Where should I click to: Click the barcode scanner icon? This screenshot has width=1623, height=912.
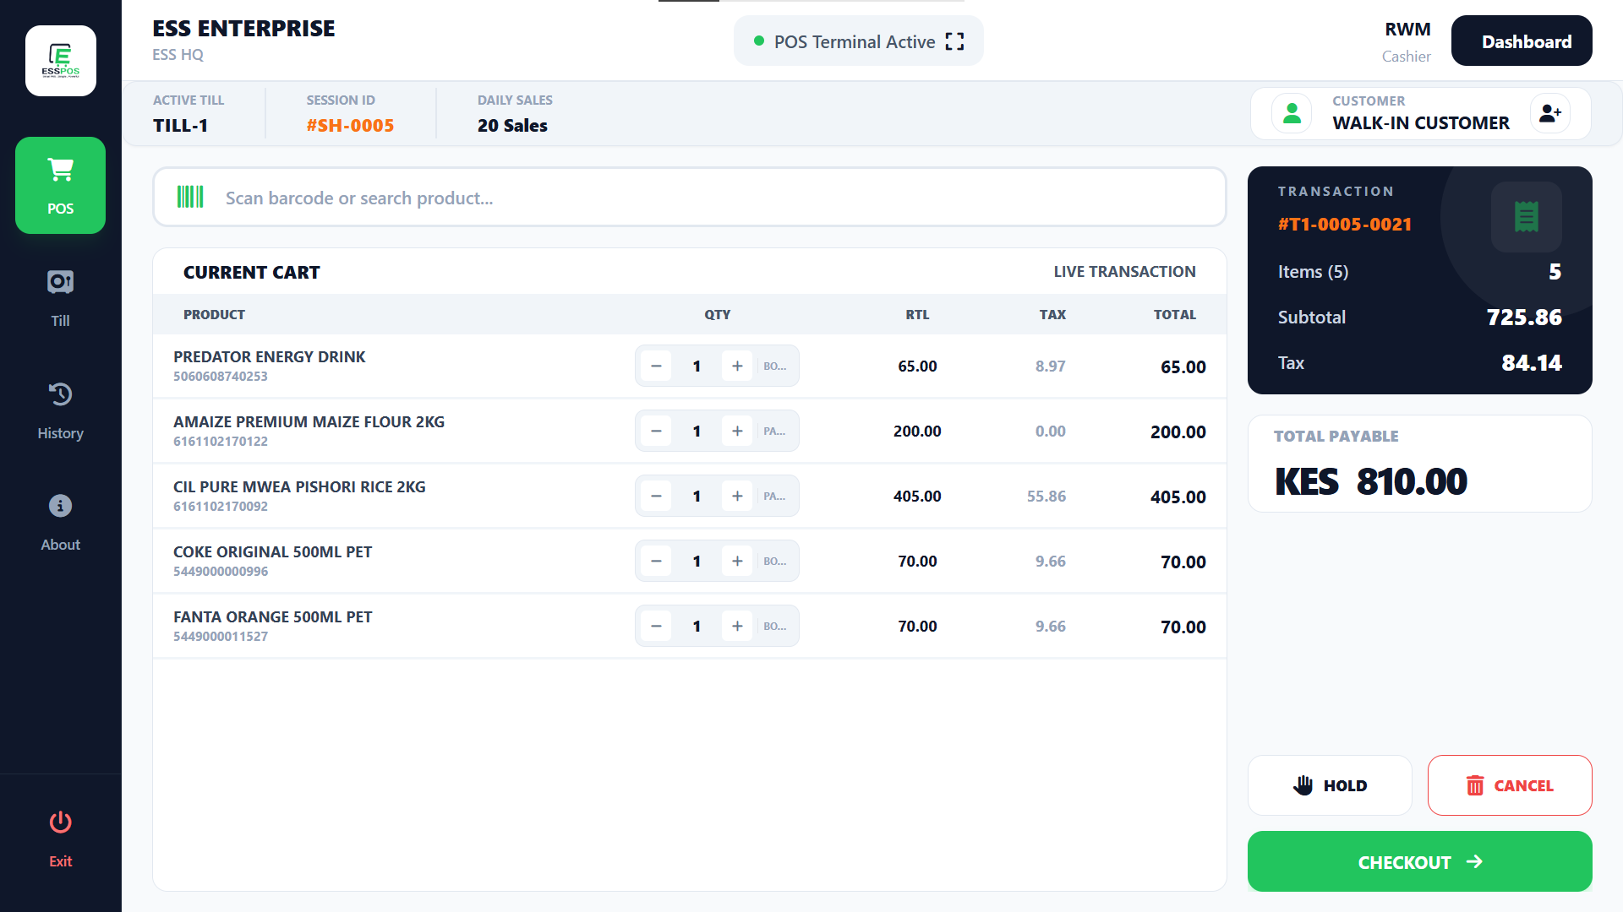[x=190, y=197]
